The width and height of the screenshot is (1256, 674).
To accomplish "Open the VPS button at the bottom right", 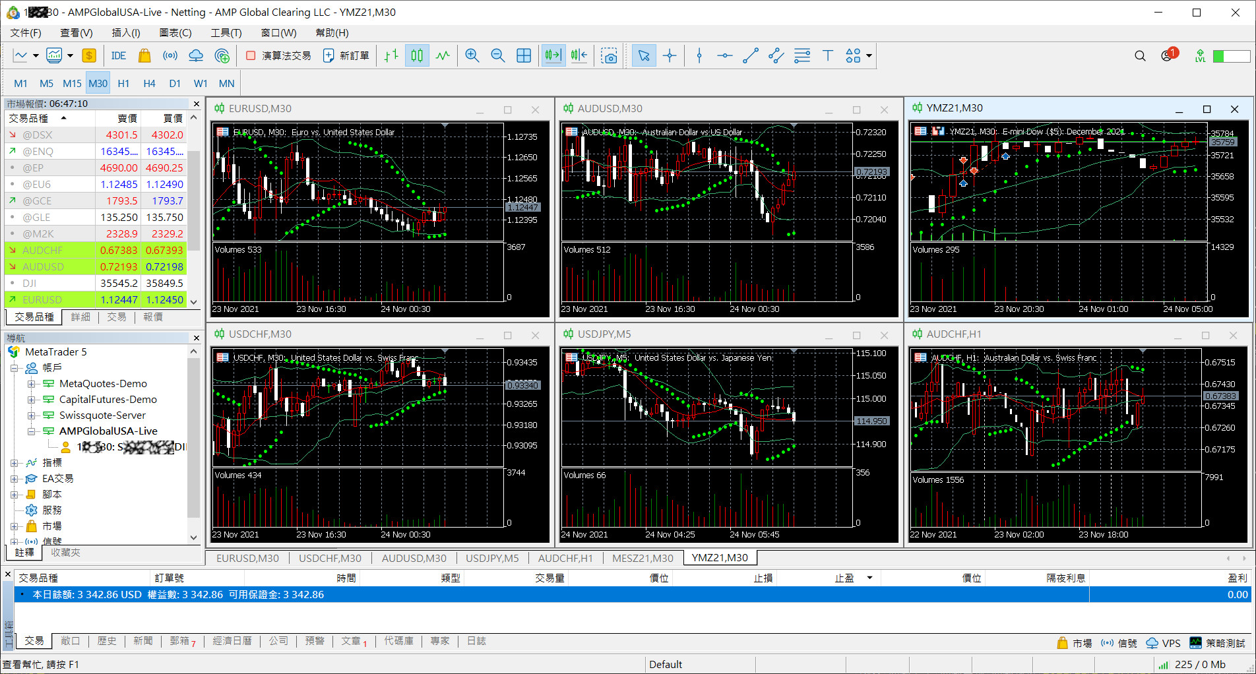I will (x=1164, y=644).
